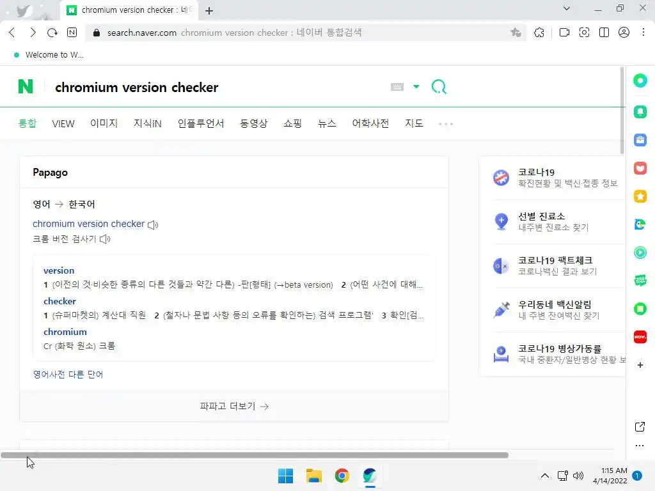Screen dimensions: 655x491
Task: Open Papago parrot sidebar icon
Action: point(640,224)
